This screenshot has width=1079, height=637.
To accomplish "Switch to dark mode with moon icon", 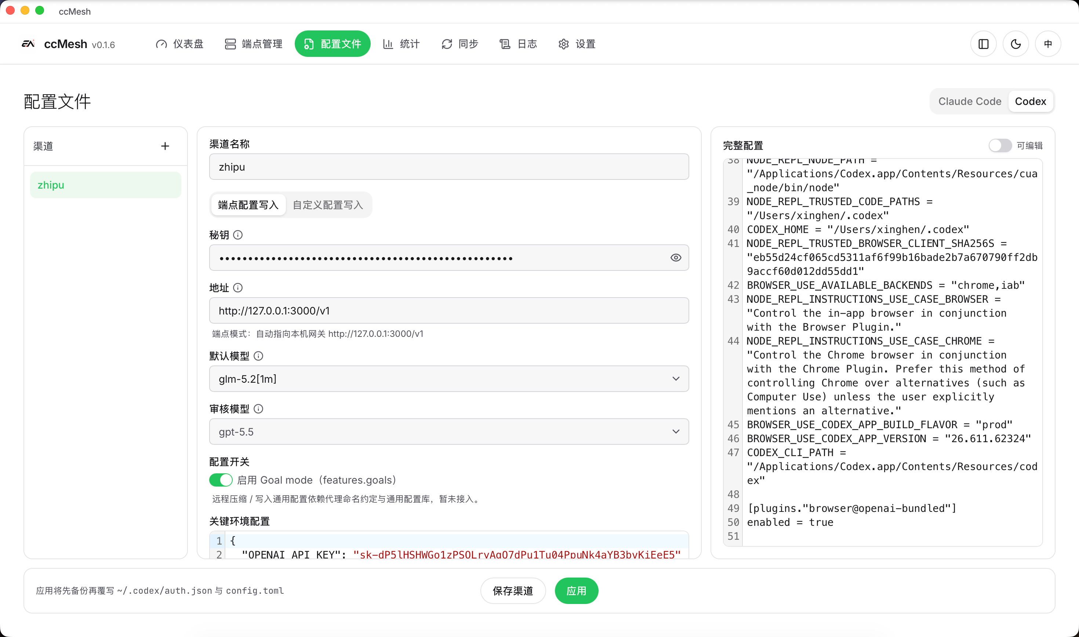I will pos(1016,44).
